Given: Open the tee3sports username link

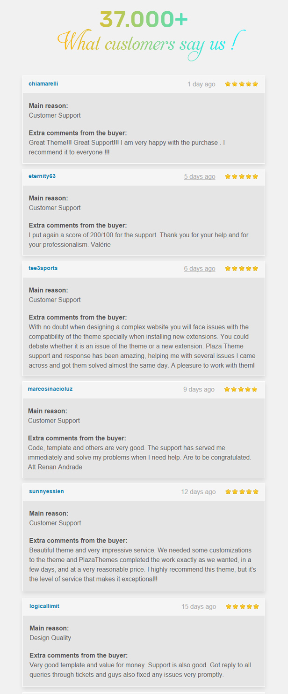Looking at the screenshot, I should coord(43,268).
